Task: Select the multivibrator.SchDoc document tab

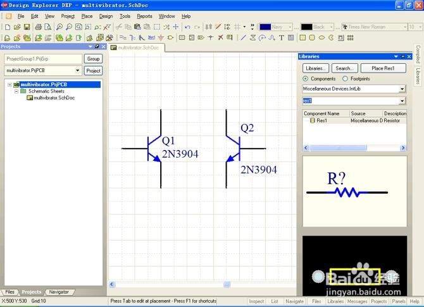Action: point(135,47)
